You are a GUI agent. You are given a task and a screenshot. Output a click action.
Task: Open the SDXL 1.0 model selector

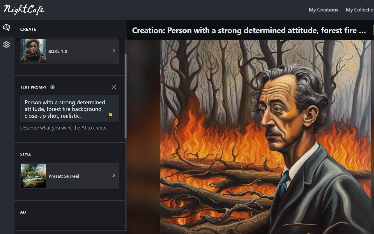point(69,51)
